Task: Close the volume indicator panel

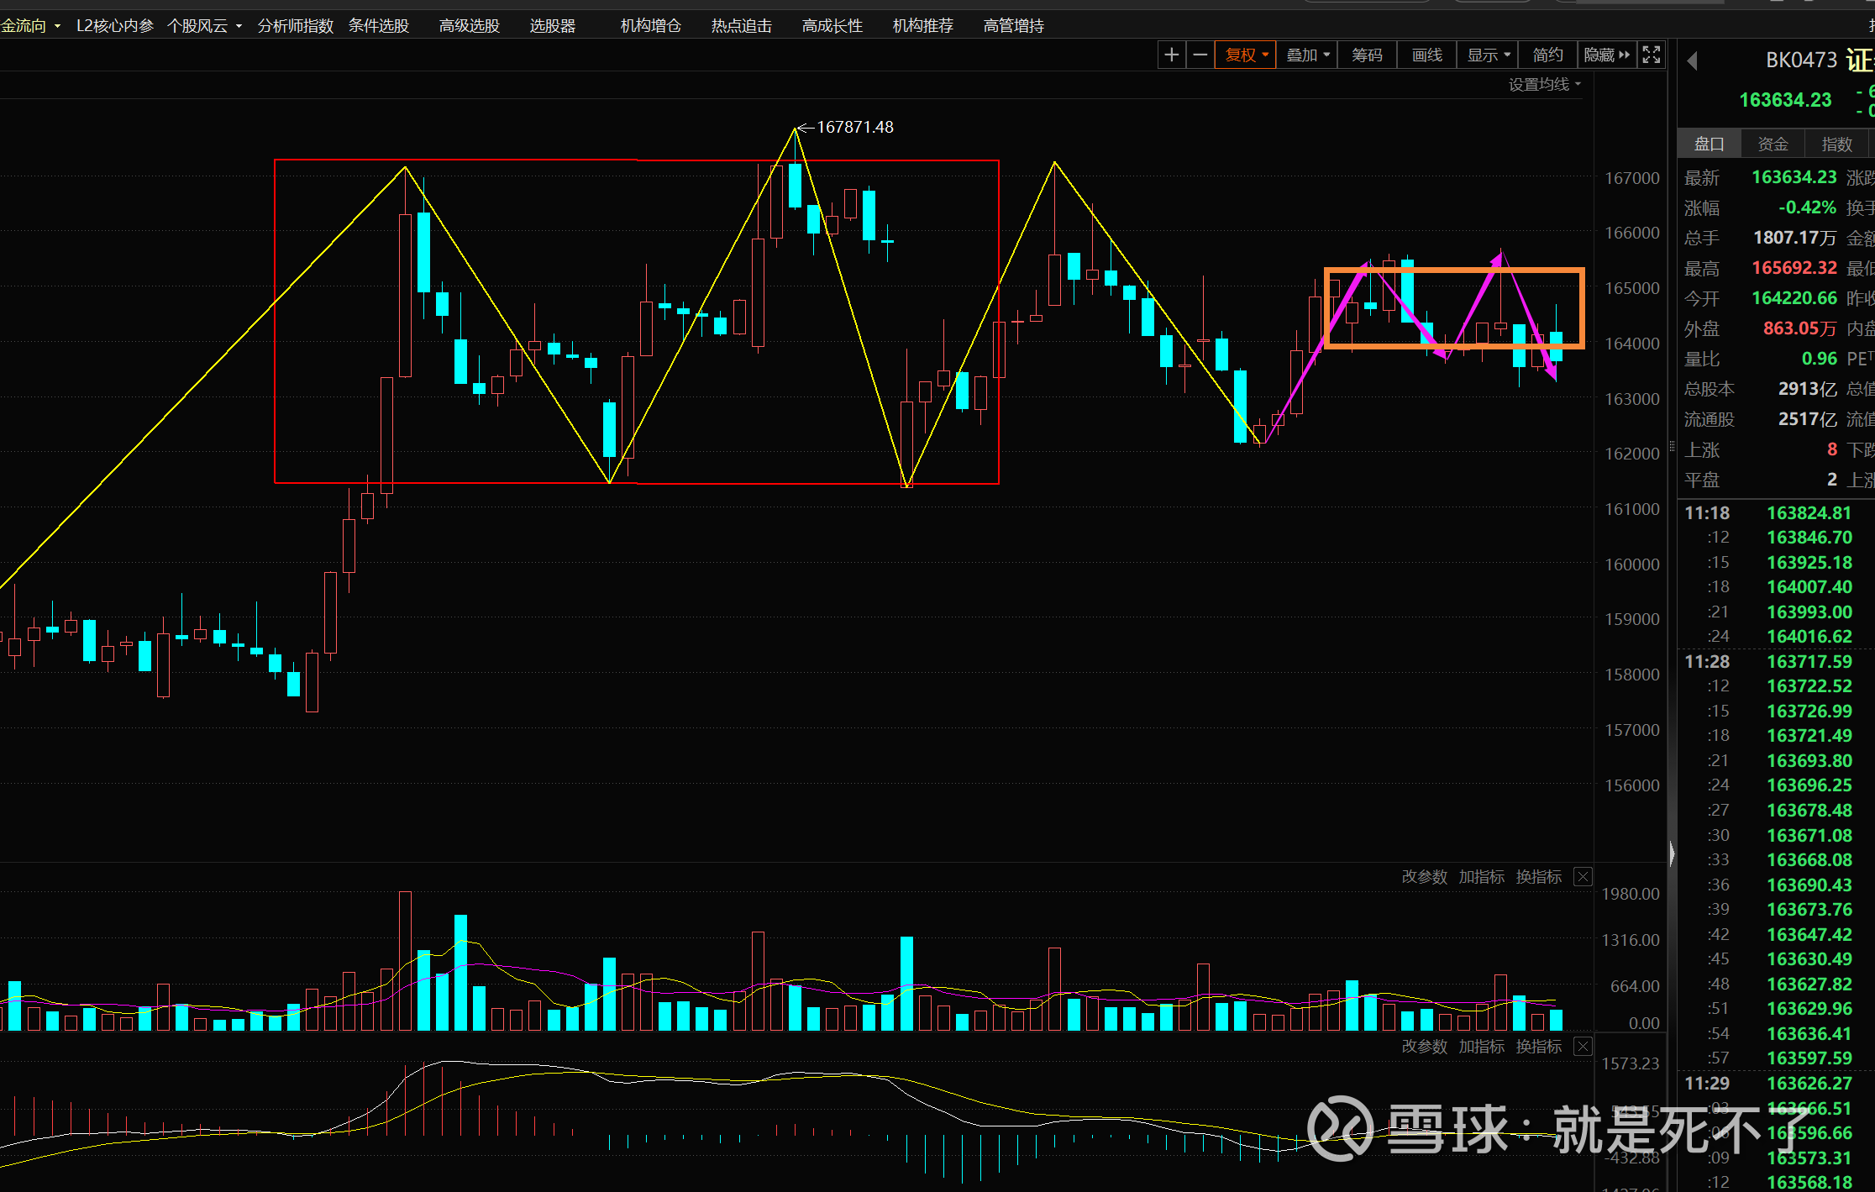Action: tap(1583, 877)
